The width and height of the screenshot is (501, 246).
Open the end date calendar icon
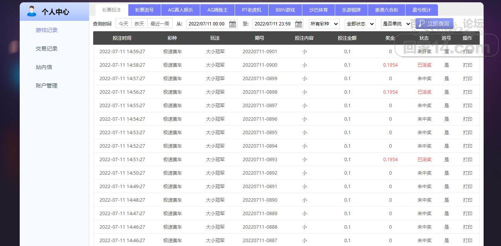[299, 24]
